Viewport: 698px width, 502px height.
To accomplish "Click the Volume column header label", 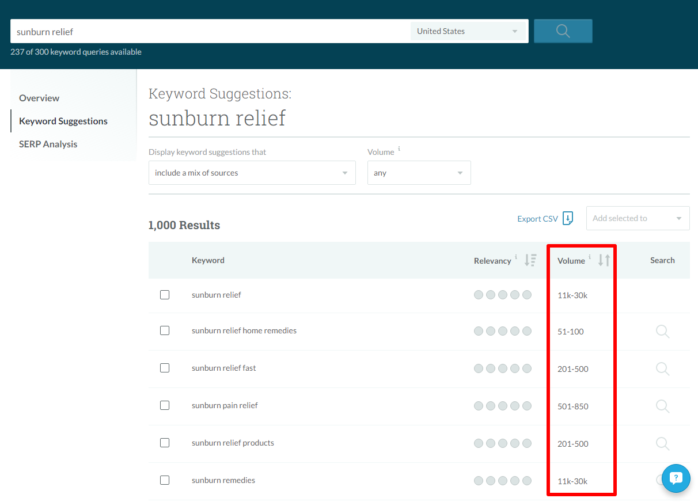I will tap(571, 261).
